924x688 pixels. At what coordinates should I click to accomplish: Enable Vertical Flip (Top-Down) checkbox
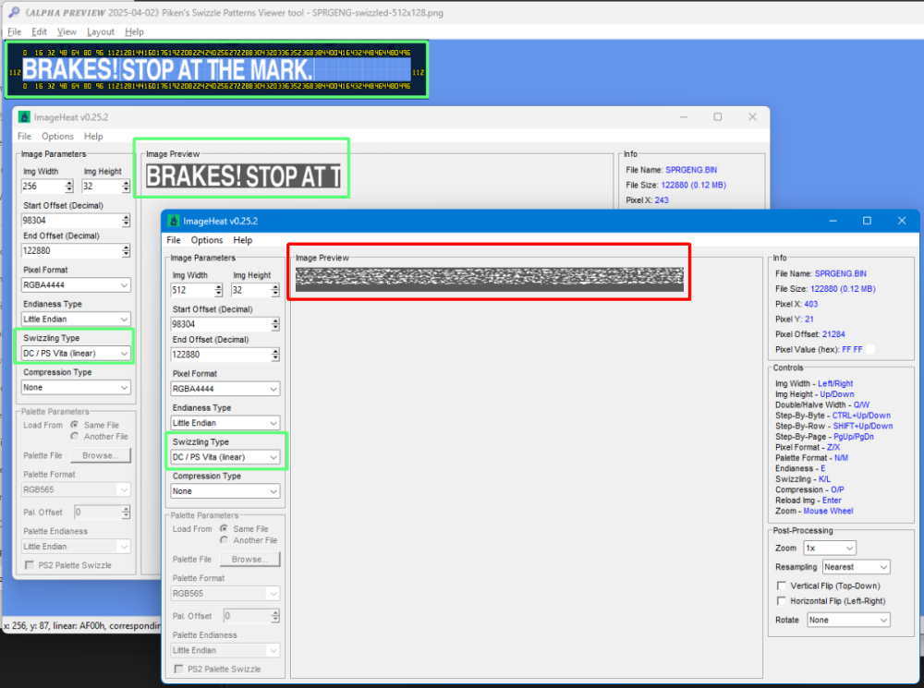coord(782,585)
